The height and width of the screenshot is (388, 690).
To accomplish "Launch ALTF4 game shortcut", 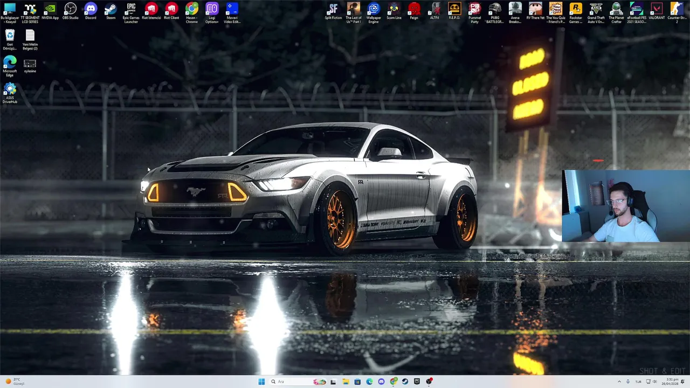I will click(x=434, y=11).
